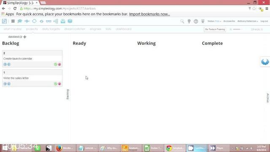Click second blue icon on Create launch calendar card
270x152 pixels.
9,64
